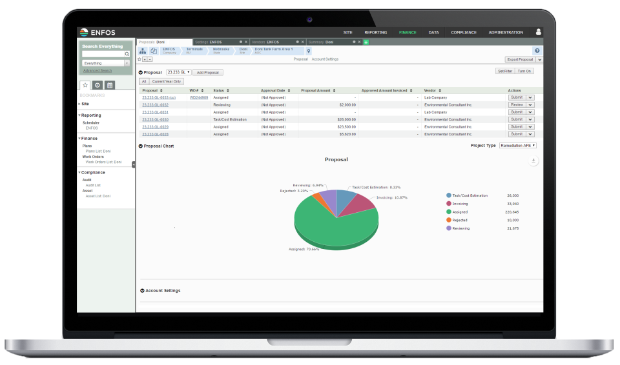Open the recent history clock tab
Viewport: 620px width, 365px height.
click(98, 85)
